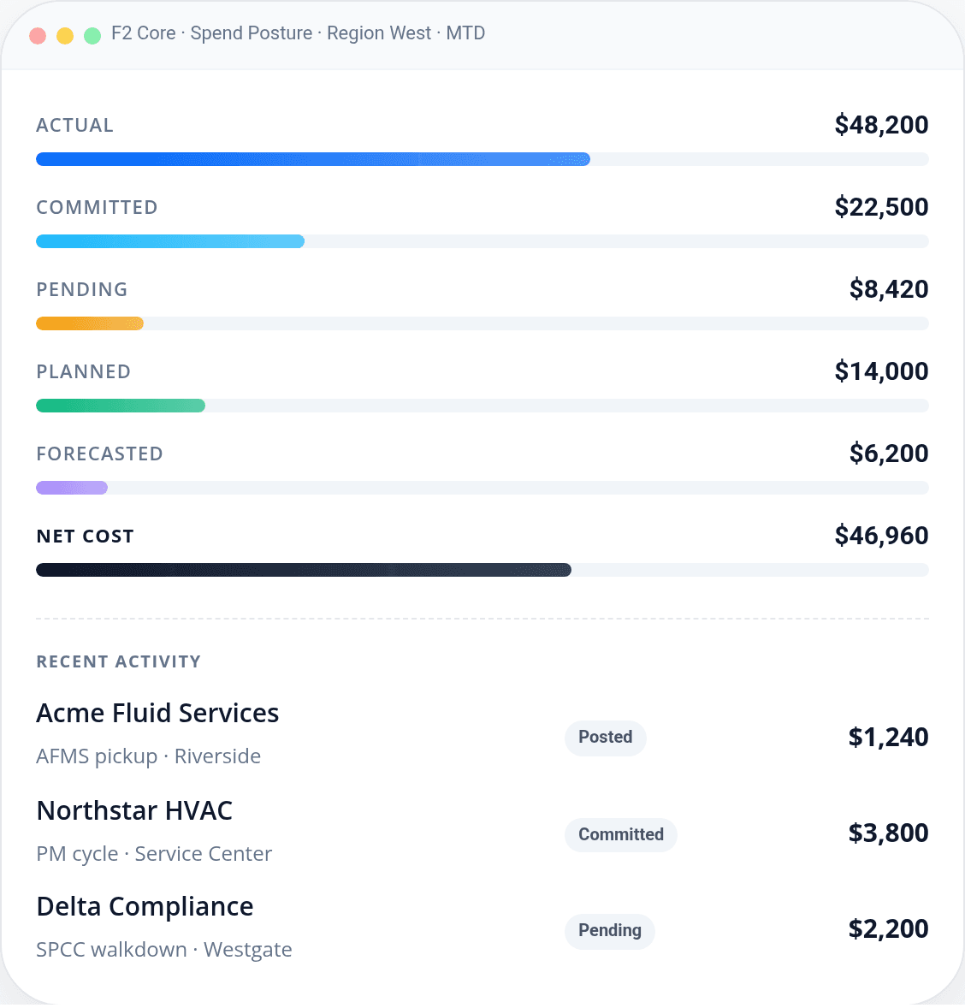This screenshot has width=965, height=1008.
Task: Click the red traffic light icon
Action: [x=38, y=35]
